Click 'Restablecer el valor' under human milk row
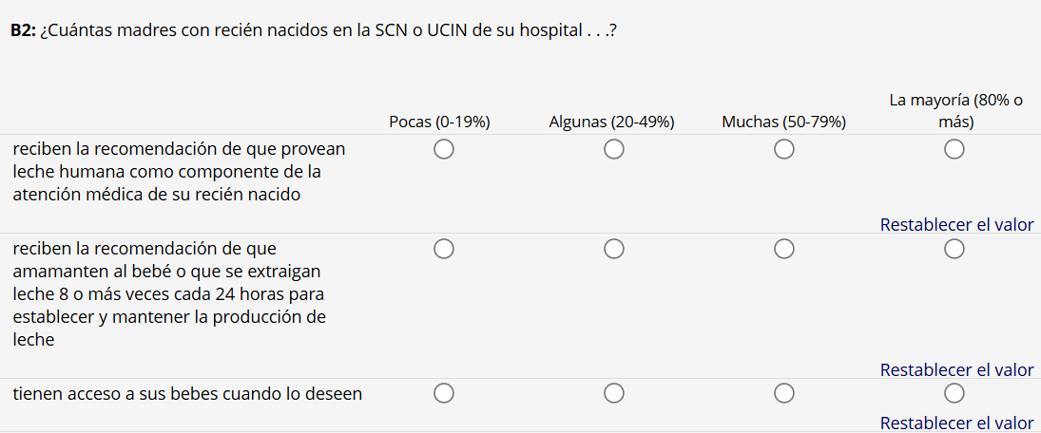 pyautogui.click(x=956, y=225)
